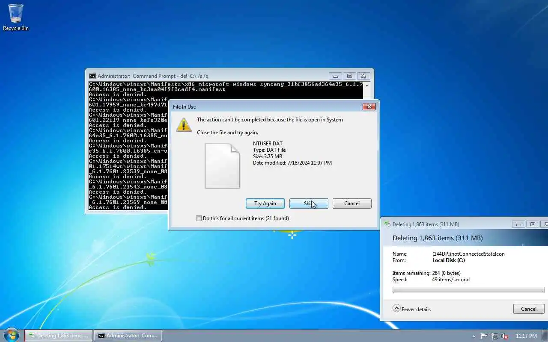The width and height of the screenshot is (548, 342).
Task: Open the 11:17 PM taskbar clock
Action: [x=526, y=336]
